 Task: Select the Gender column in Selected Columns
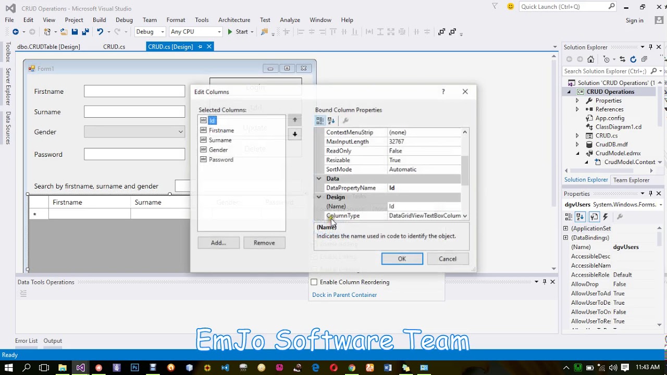(218, 150)
